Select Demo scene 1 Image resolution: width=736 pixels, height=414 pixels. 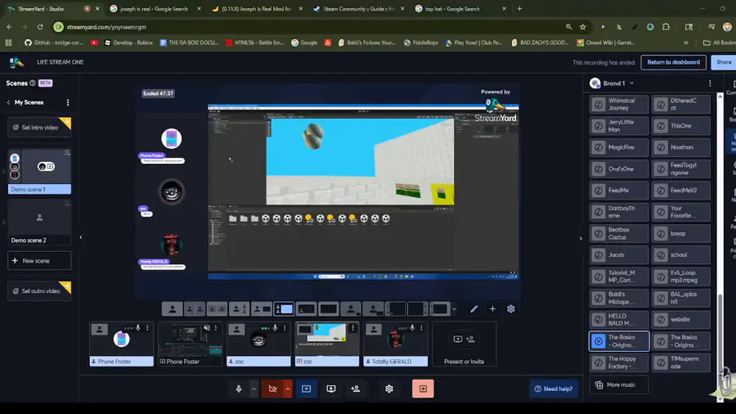39,171
